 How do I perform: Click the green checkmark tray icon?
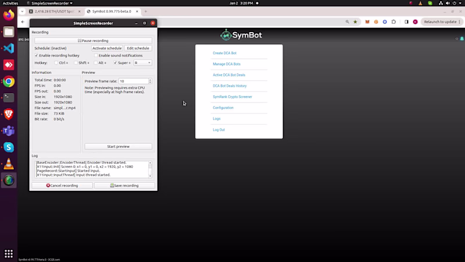(430, 3)
